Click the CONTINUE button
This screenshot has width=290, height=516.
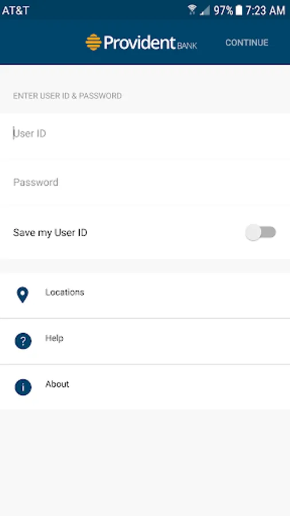pos(247,42)
